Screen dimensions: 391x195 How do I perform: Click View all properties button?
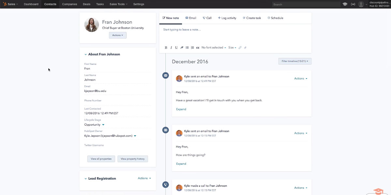coord(101,159)
